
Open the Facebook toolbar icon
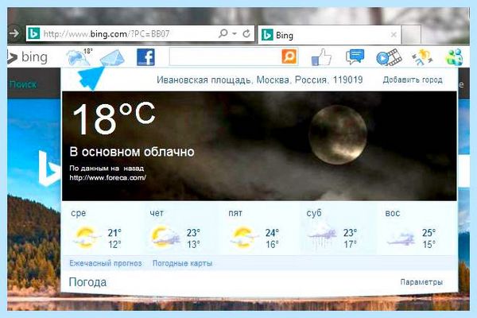click(145, 57)
